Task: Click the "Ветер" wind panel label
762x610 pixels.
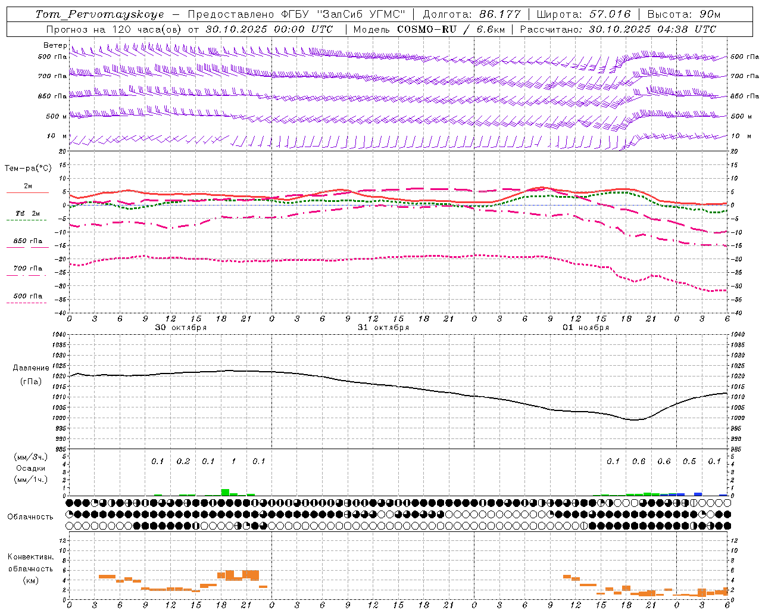Action: (55, 45)
